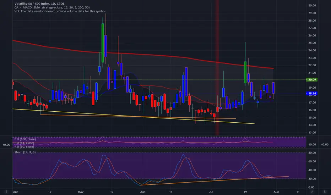Viewport: 331px width, 195px height.
Task: Click the 17 date label on time axis
Action: 112,192
